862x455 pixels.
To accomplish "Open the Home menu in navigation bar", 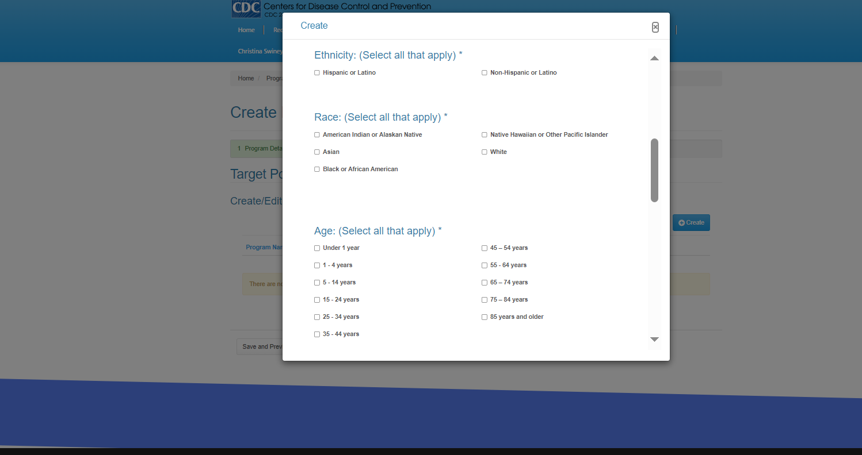I will [246, 30].
